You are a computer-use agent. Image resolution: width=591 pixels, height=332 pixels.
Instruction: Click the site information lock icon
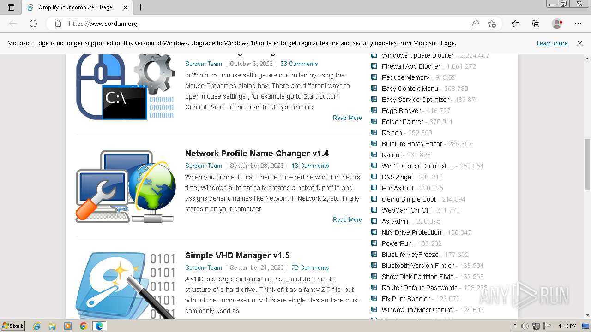58,24
